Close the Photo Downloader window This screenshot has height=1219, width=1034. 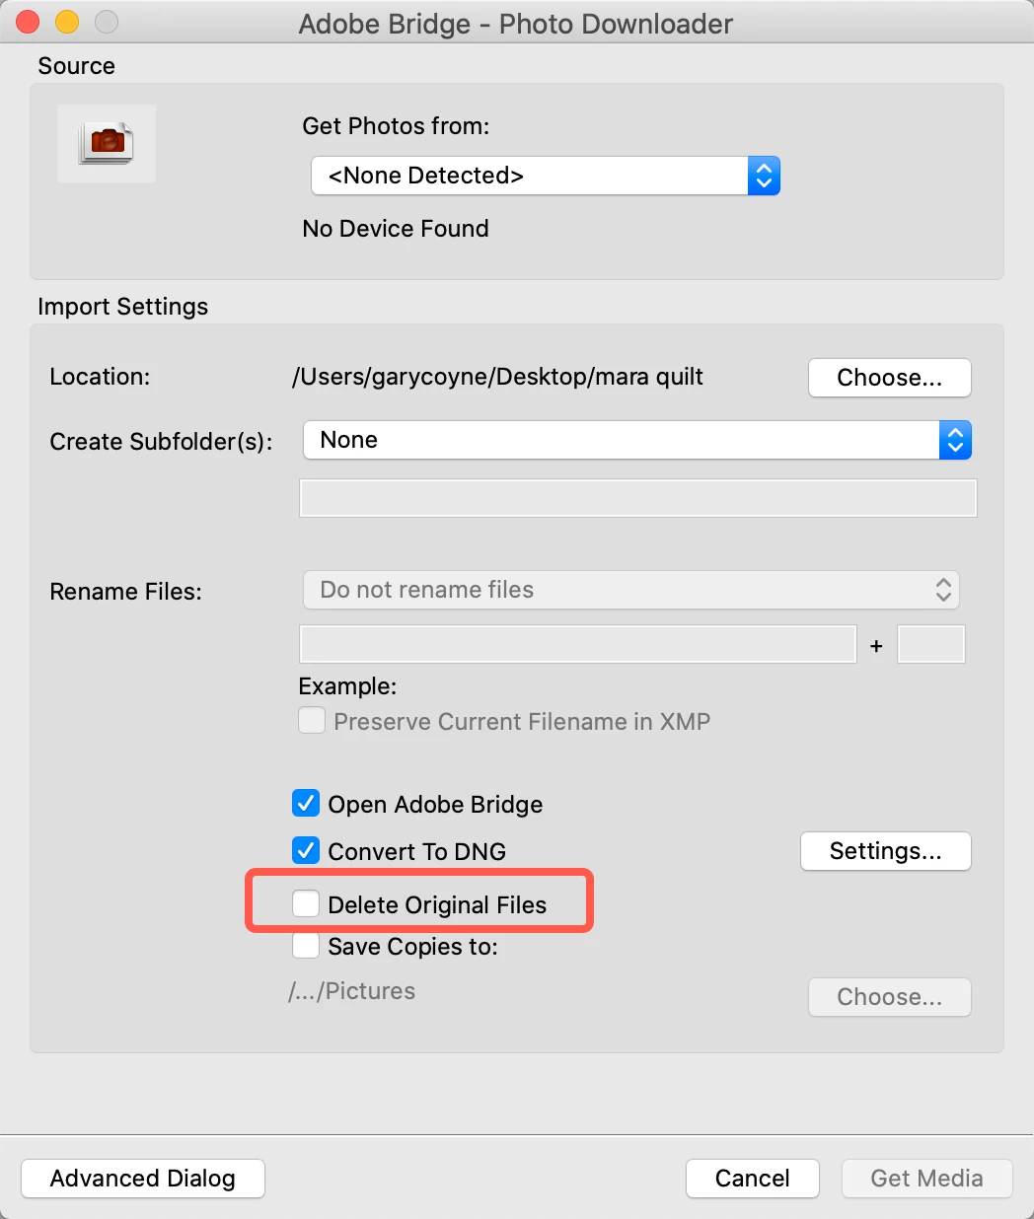(28, 22)
